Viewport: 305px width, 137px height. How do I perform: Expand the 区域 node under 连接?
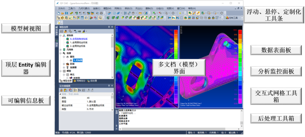[x=64, y=64]
